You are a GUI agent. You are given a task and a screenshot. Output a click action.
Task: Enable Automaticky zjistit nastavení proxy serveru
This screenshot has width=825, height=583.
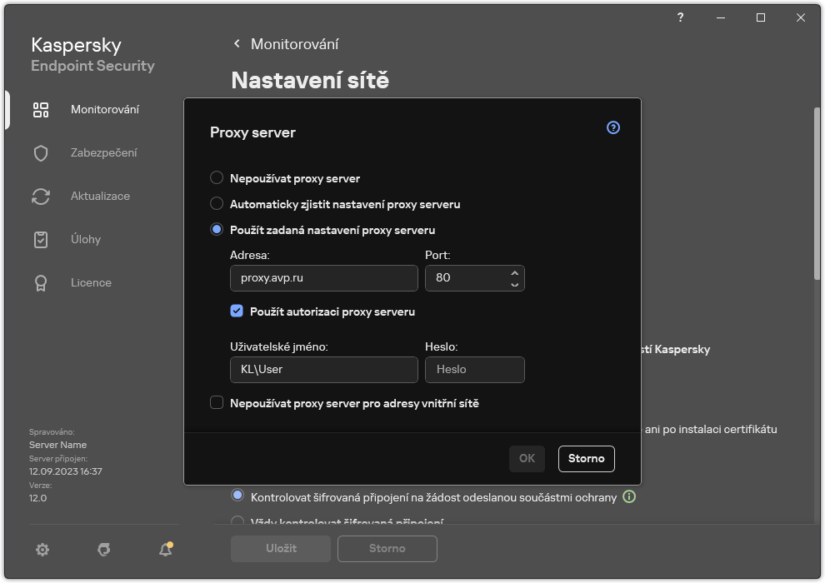coord(217,203)
